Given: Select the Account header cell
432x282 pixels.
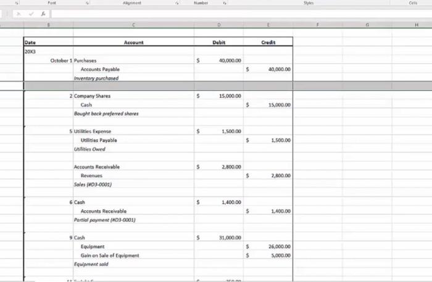Looking at the screenshot, I should 134,43.
